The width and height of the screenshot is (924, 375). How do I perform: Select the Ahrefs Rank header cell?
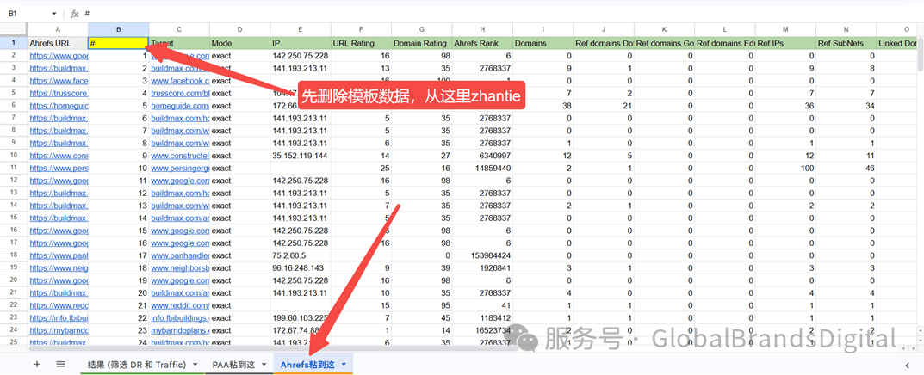482,43
